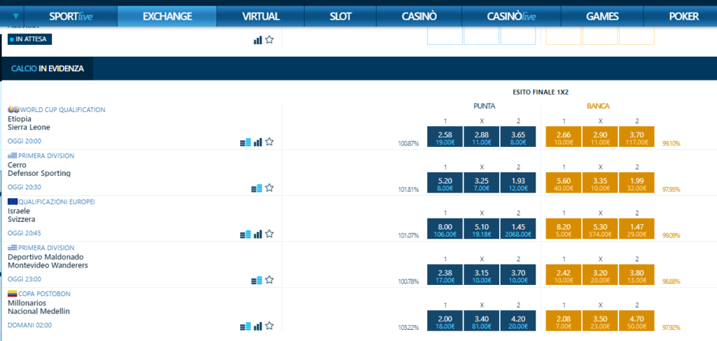Viewport: 717px width, 341px height.
Task: Open market depth icon for Cerro match
Action: [x=256, y=188]
